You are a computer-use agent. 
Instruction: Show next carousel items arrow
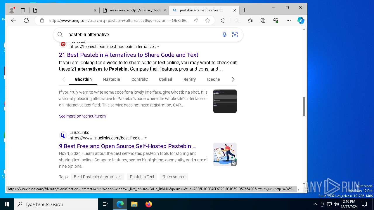pos(233,79)
